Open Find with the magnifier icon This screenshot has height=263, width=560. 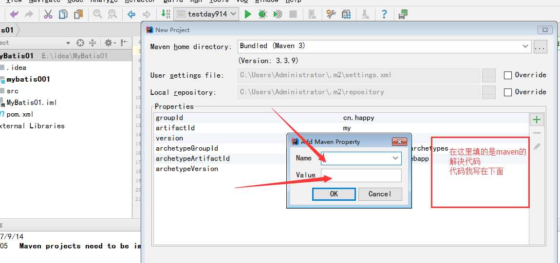97,14
